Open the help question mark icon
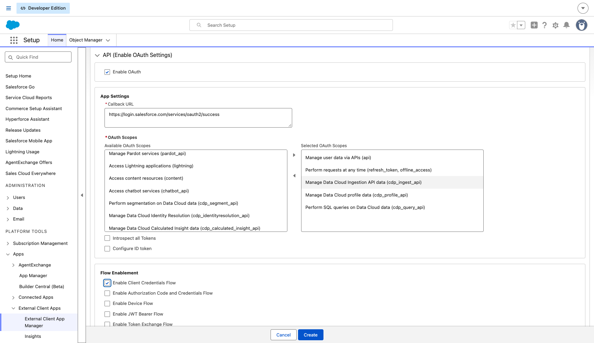The height and width of the screenshot is (343, 594). pos(544,25)
